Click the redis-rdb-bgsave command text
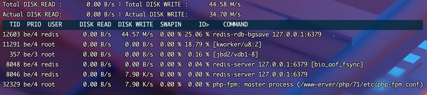Image resolution: width=427 pixels, height=95 pixels. 267,34
